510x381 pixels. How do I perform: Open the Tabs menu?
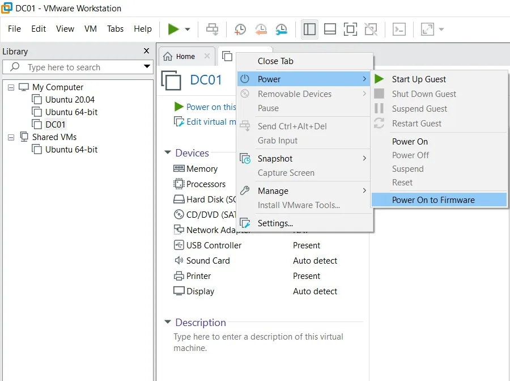[x=115, y=29]
